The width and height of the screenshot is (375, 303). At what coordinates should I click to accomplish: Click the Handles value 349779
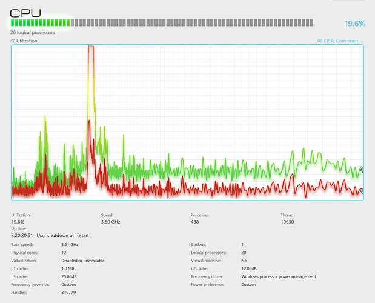[68, 293]
